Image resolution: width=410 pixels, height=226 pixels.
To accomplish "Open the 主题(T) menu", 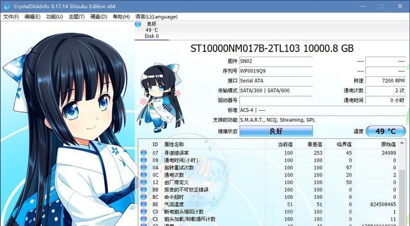I will [76, 17].
